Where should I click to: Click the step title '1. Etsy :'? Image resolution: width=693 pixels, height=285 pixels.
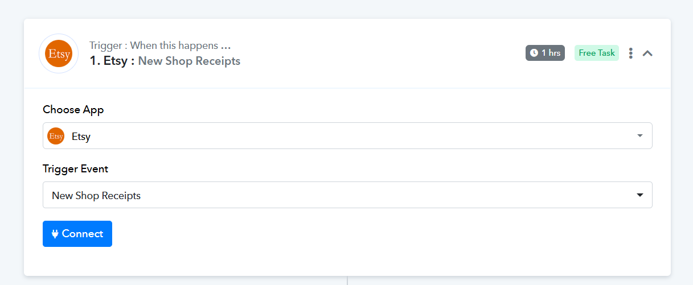[x=112, y=61]
